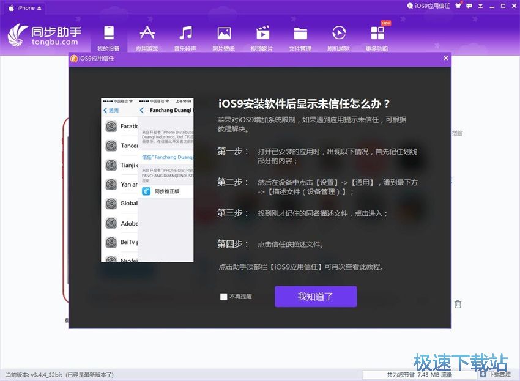The height and width of the screenshot is (381, 520).
Task: Open the 照片壁纸 photos and wallpapers section
Action: pyautogui.click(x=224, y=38)
